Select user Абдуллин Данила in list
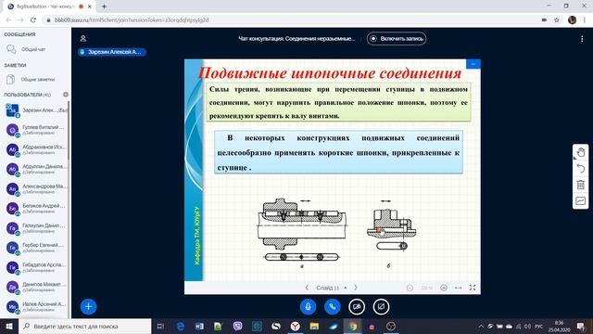The width and height of the screenshot is (593, 334). tap(36, 169)
